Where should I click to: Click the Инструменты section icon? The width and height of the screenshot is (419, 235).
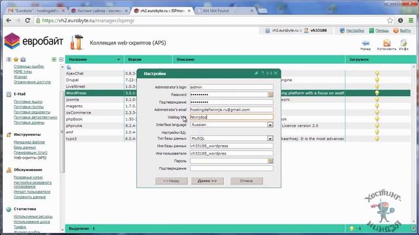[9, 134]
